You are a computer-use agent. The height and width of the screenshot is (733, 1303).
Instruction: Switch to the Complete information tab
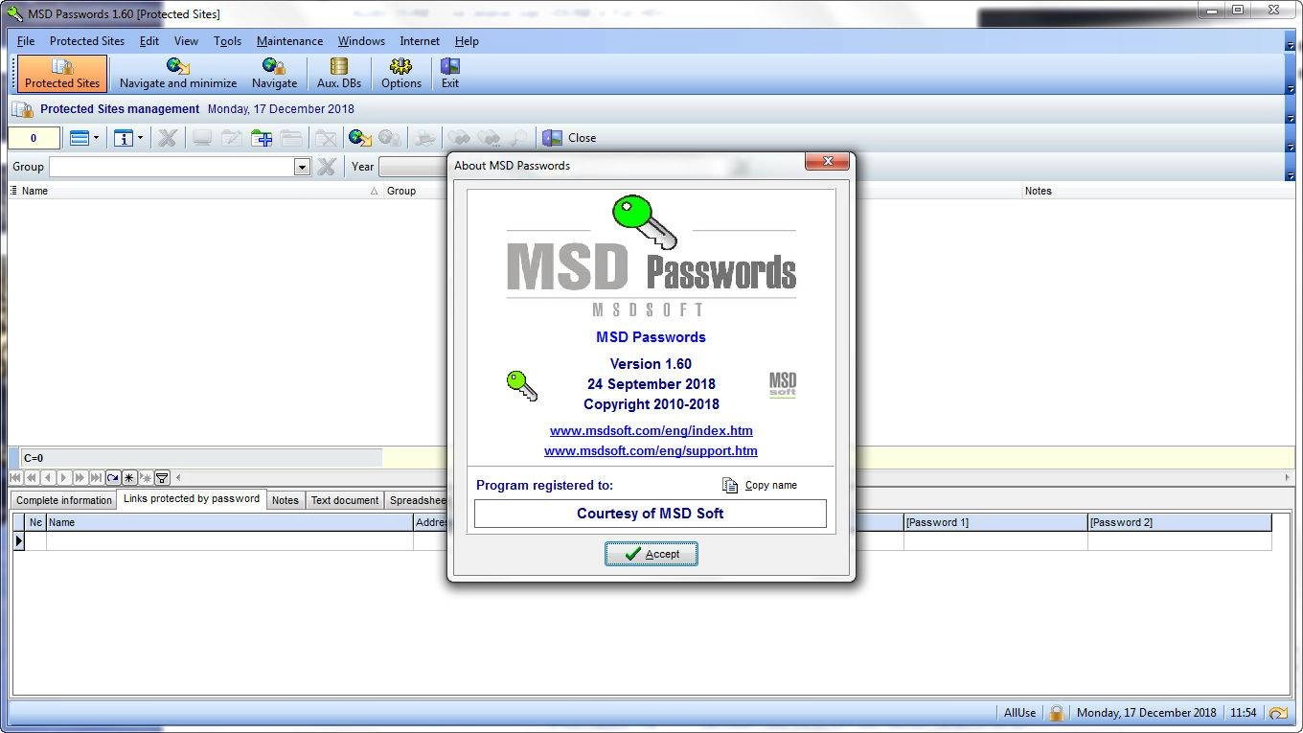[64, 500]
